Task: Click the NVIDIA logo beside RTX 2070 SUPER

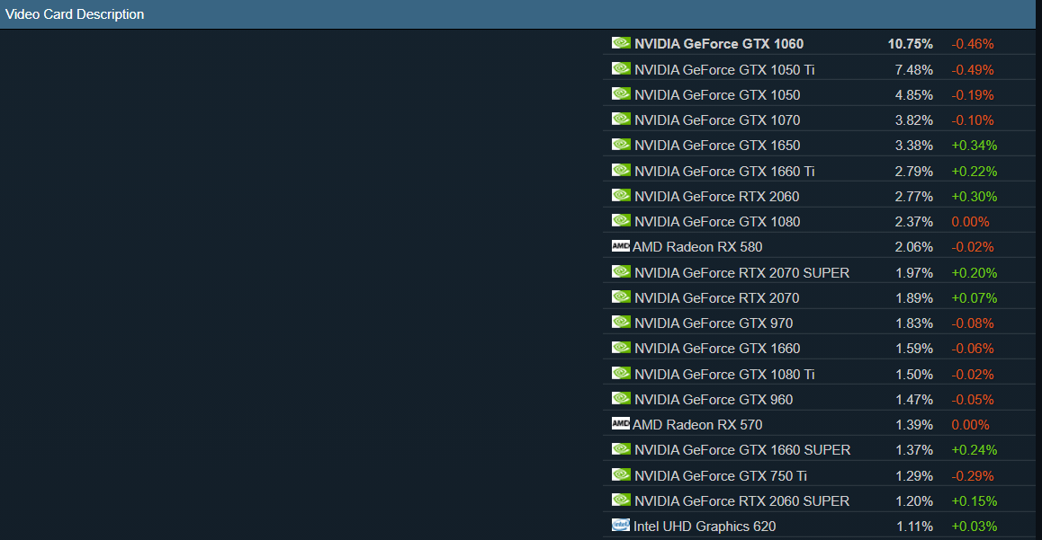Action: click(621, 271)
